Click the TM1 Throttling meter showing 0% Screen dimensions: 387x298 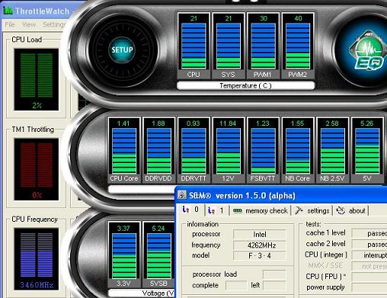click(37, 169)
